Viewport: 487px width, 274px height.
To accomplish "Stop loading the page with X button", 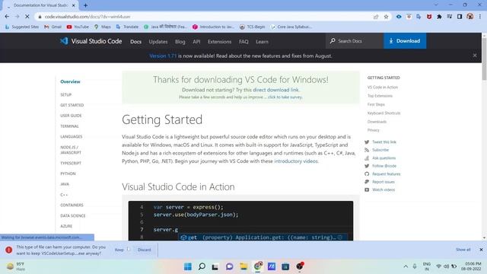I will pyautogui.click(x=27, y=17).
